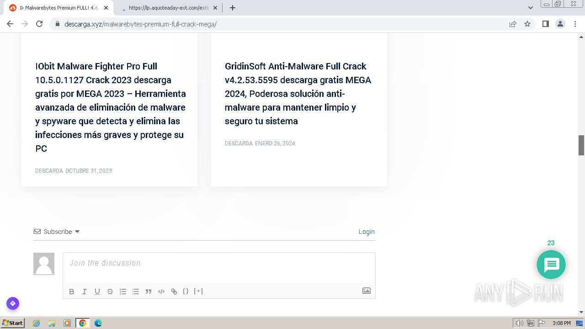The width and height of the screenshot is (585, 329).
Task: Open Chrome profile avatar menu
Action: [560, 24]
